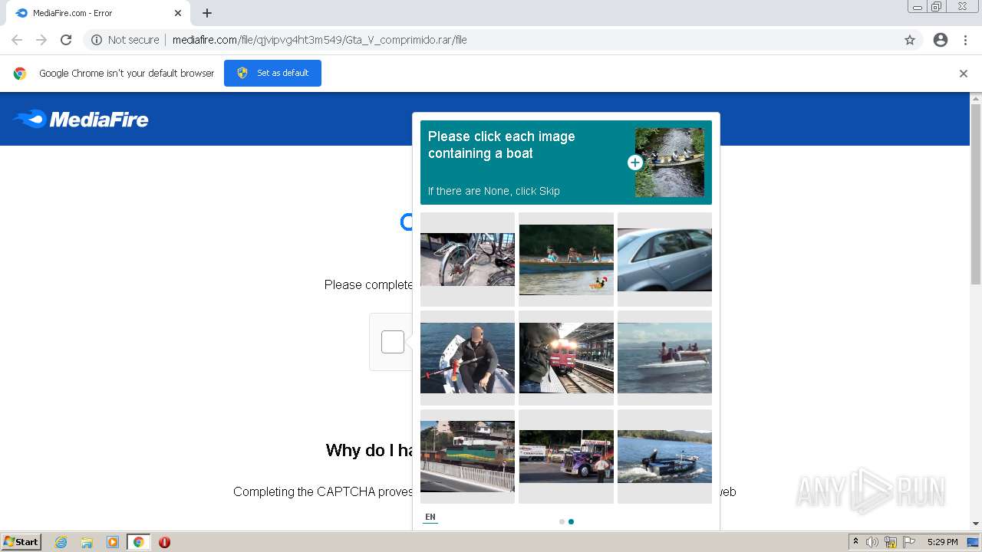Screen dimensions: 982x552
Task: Select the white speedboat with passengers tile
Action: click(664, 358)
